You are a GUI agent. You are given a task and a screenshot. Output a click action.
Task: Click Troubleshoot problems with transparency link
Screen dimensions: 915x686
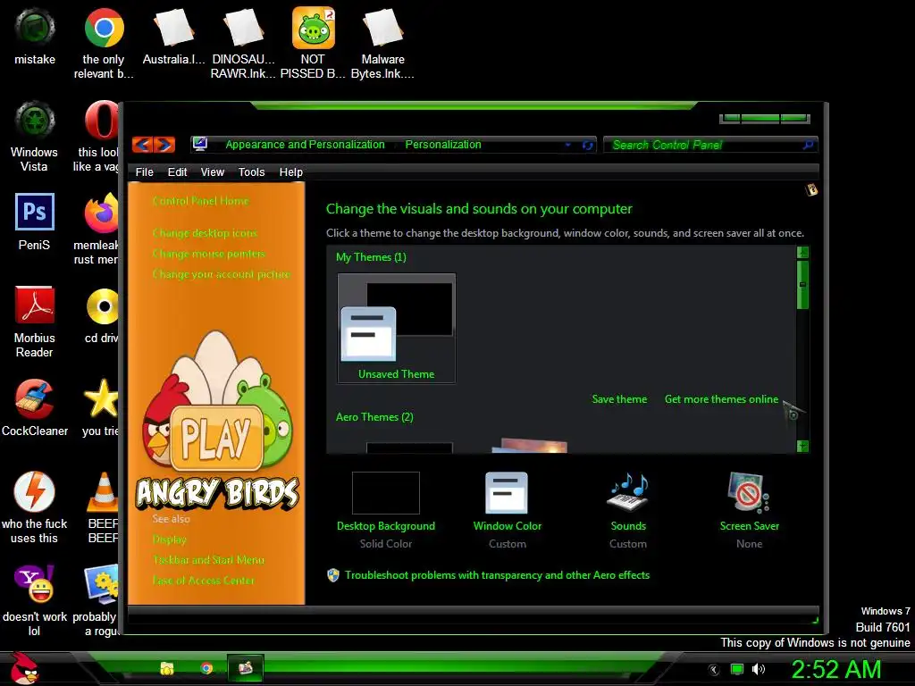(x=497, y=575)
